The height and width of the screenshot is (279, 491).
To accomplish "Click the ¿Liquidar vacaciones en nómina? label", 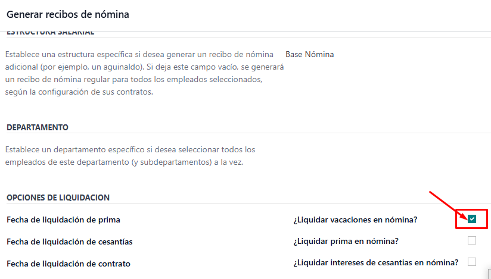I will (x=355, y=220).
